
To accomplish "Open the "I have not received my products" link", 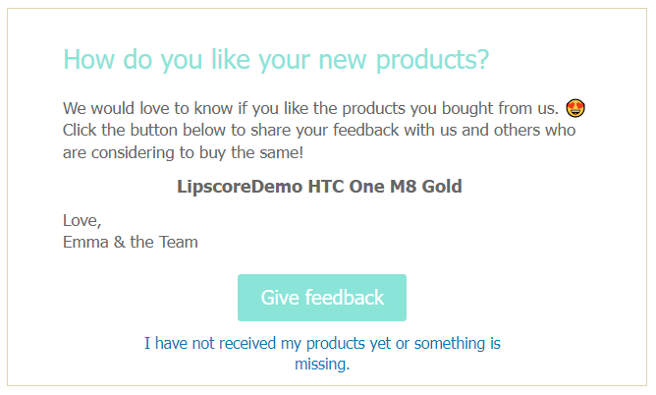I will [x=322, y=344].
